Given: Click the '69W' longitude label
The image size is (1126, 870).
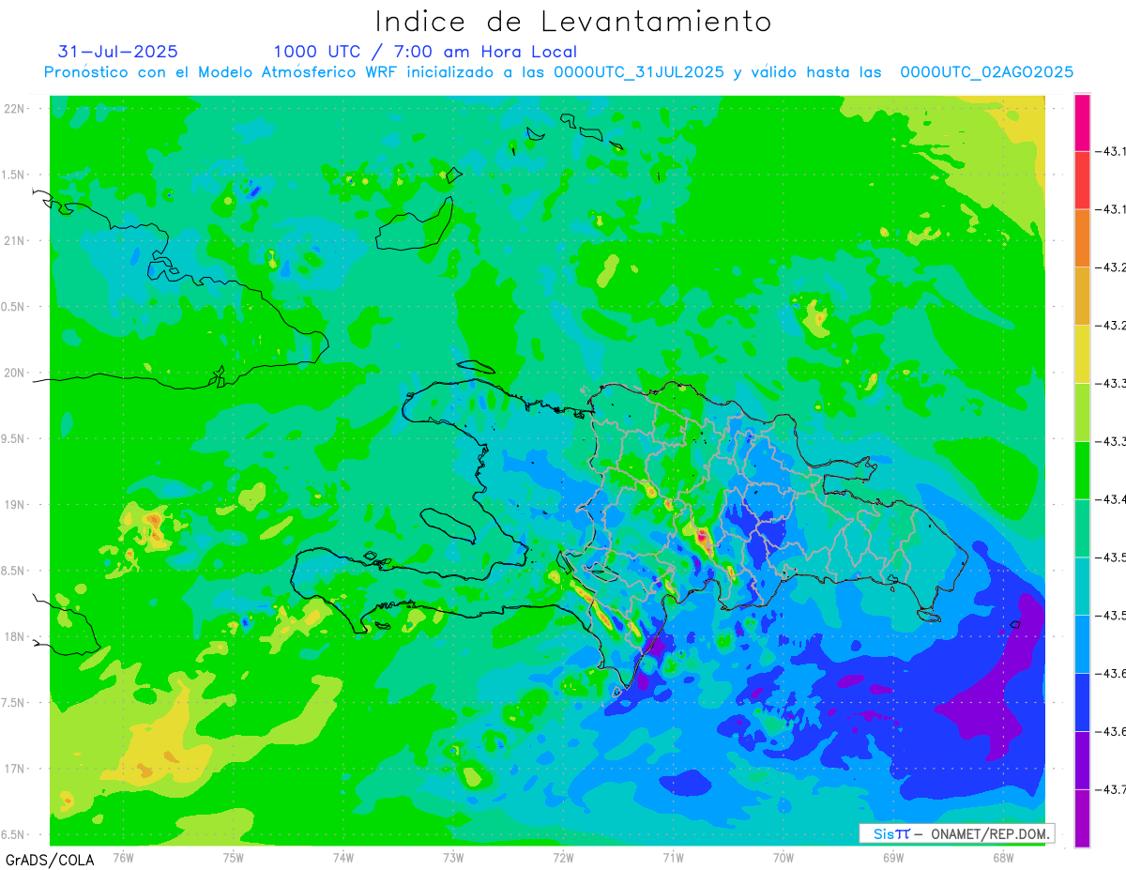Looking at the screenshot, I should tap(893, 857).
